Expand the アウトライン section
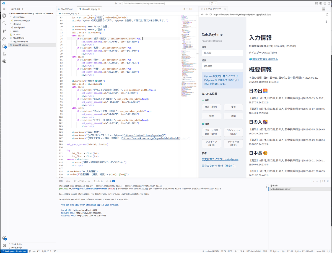332x253 pixels. [32, 244]
